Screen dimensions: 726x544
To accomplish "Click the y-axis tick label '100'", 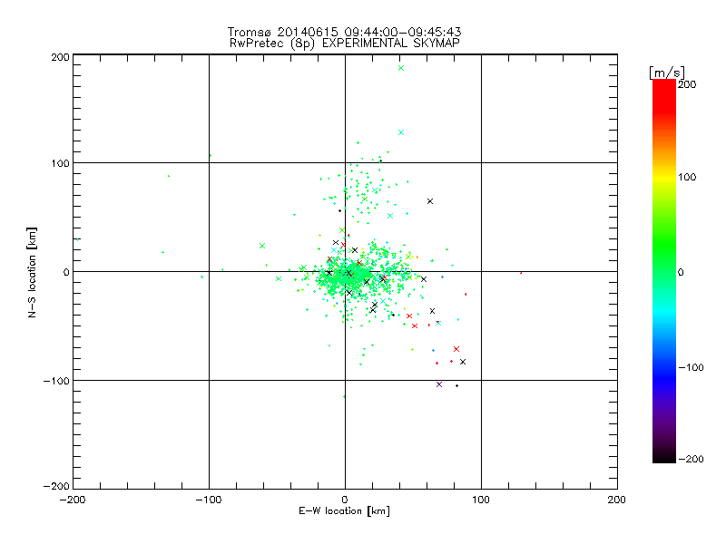I will (60, 164).
